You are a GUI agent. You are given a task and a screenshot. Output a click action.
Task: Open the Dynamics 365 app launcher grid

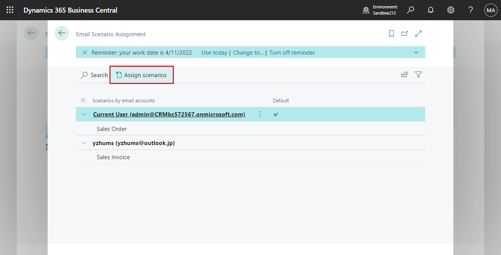[10, 10]
